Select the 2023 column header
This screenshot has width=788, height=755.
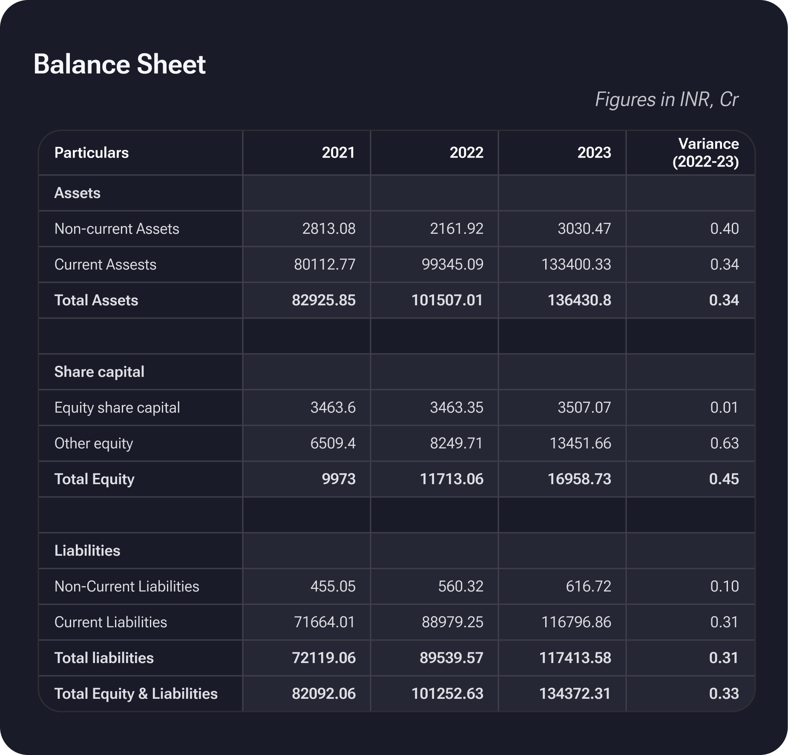pos(594,153)
